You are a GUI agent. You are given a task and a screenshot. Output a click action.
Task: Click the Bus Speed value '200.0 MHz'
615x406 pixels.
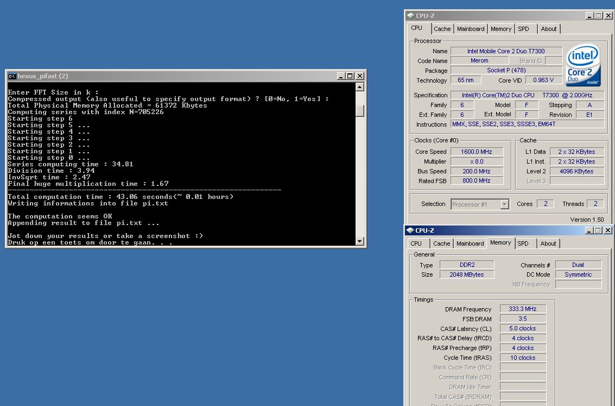tap(477, 171)
